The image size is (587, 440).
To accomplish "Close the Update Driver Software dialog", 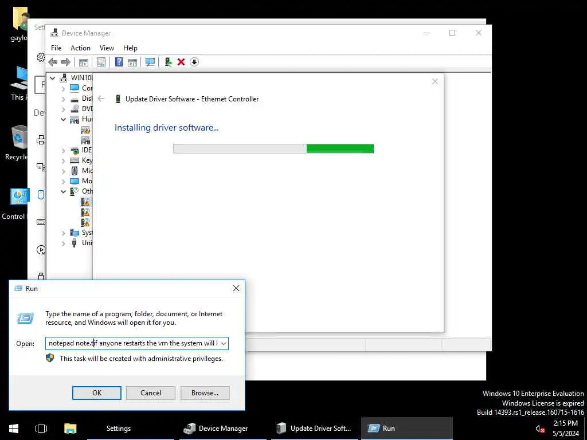I will click(x=435, y=81).
